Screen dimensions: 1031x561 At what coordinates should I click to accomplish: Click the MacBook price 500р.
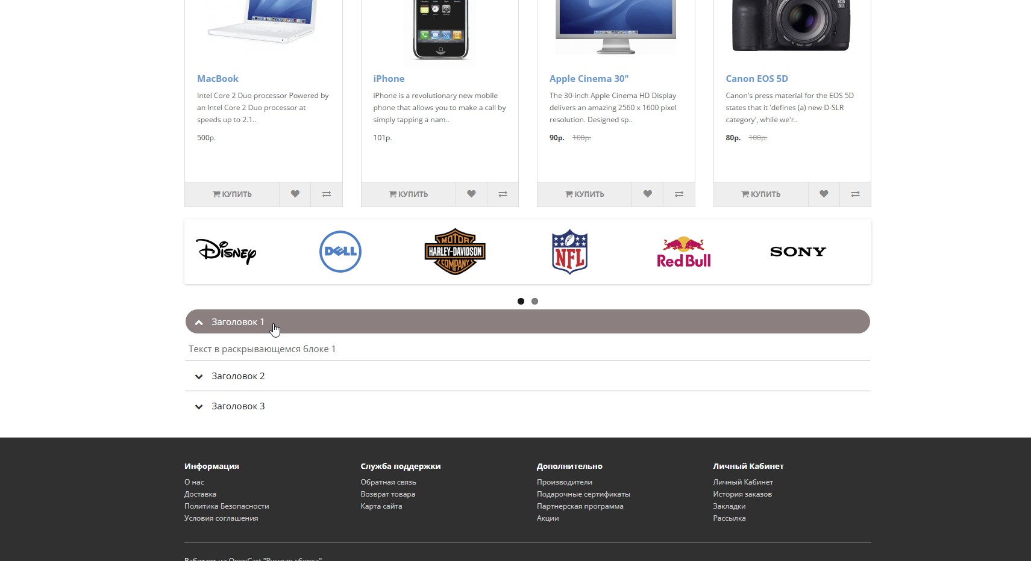(x=206, y=138)
